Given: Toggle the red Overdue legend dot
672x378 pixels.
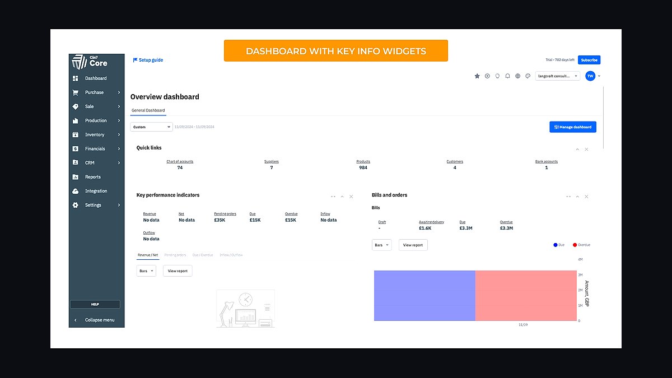Looking at the screenshot, I should click(575, 245).
